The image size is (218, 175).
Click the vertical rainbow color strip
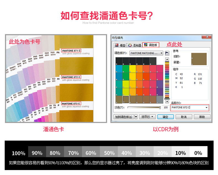click(x=167, y=80)
